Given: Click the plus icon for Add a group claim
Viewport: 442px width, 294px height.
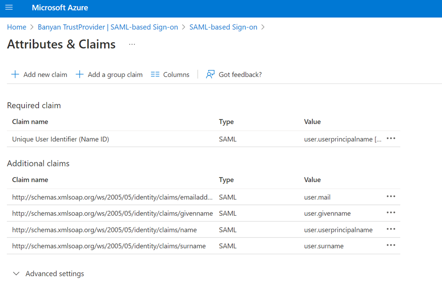Looking at the screenshot, I should pyautogui.click(x=79, y=74).
